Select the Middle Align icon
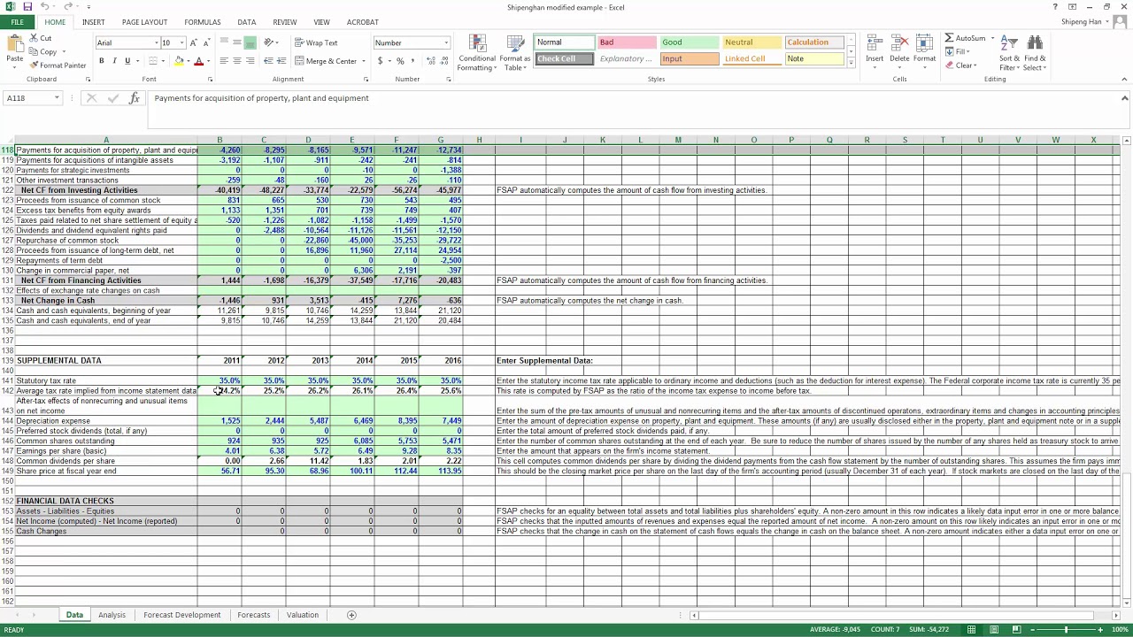This screenshot has height=637, width=1133. (237, 42)
